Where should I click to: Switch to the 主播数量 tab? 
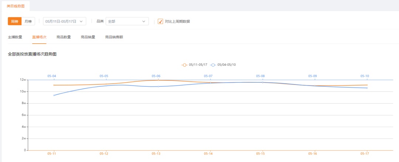click(x=15, y=37)
